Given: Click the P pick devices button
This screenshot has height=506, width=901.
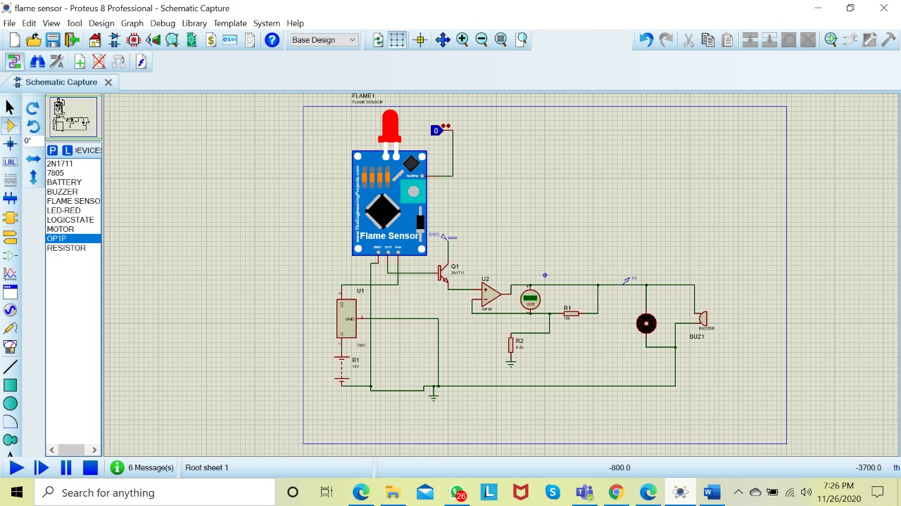Looking at the screenshot, I should pyautogui.click(x=53, y=150).
